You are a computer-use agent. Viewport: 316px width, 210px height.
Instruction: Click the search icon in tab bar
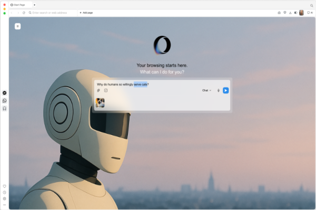pyautogui.click(x=311, y=5)
